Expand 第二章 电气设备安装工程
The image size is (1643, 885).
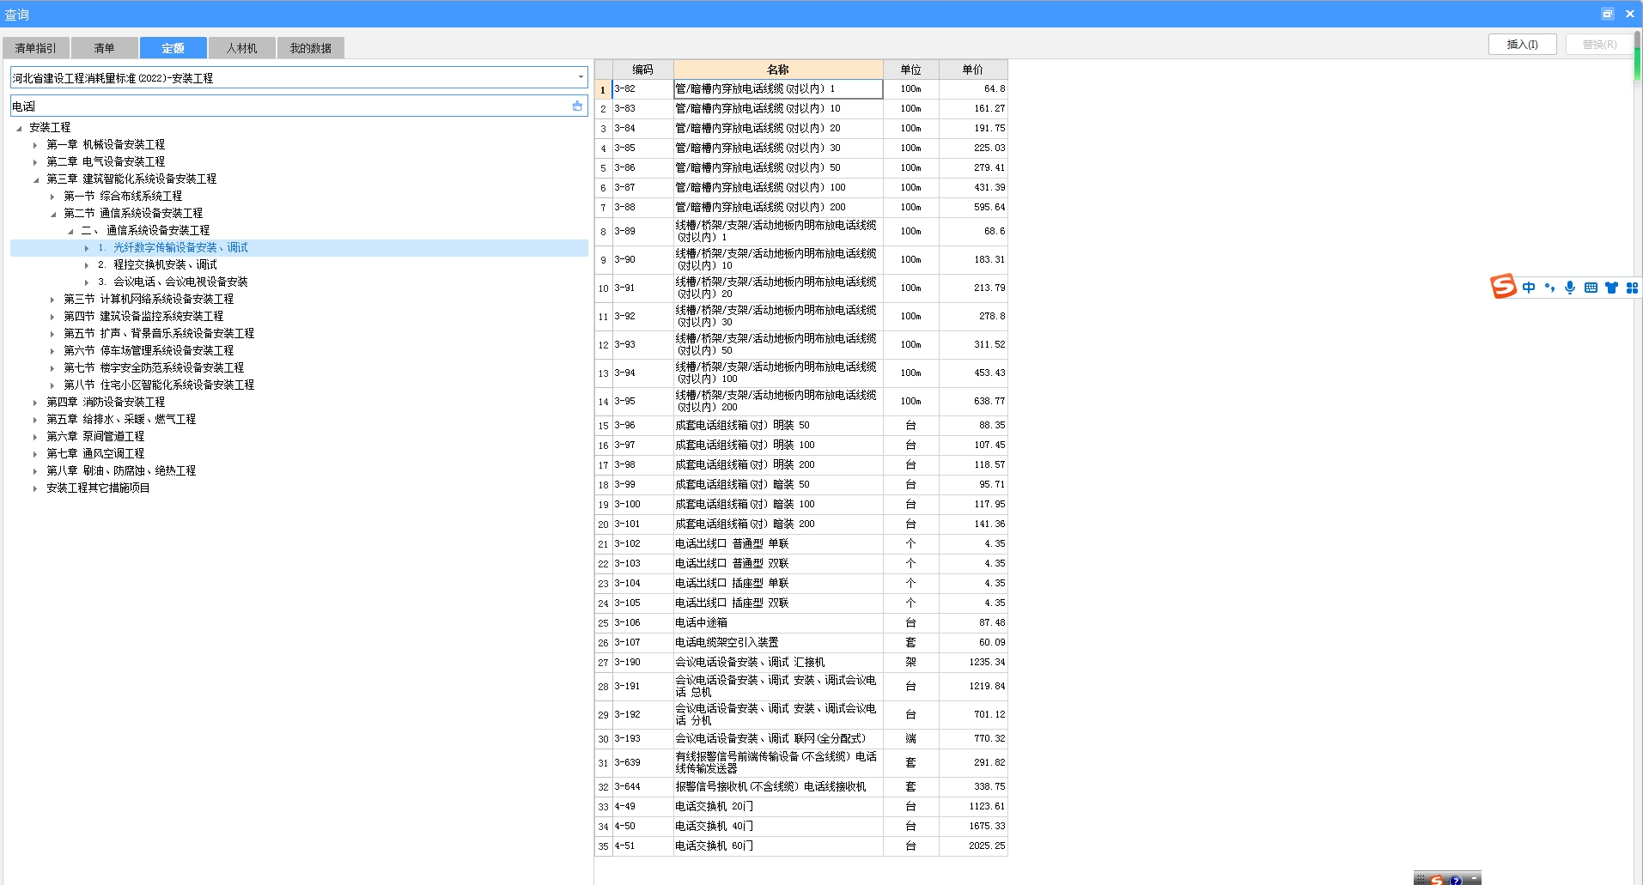[35, 162]
